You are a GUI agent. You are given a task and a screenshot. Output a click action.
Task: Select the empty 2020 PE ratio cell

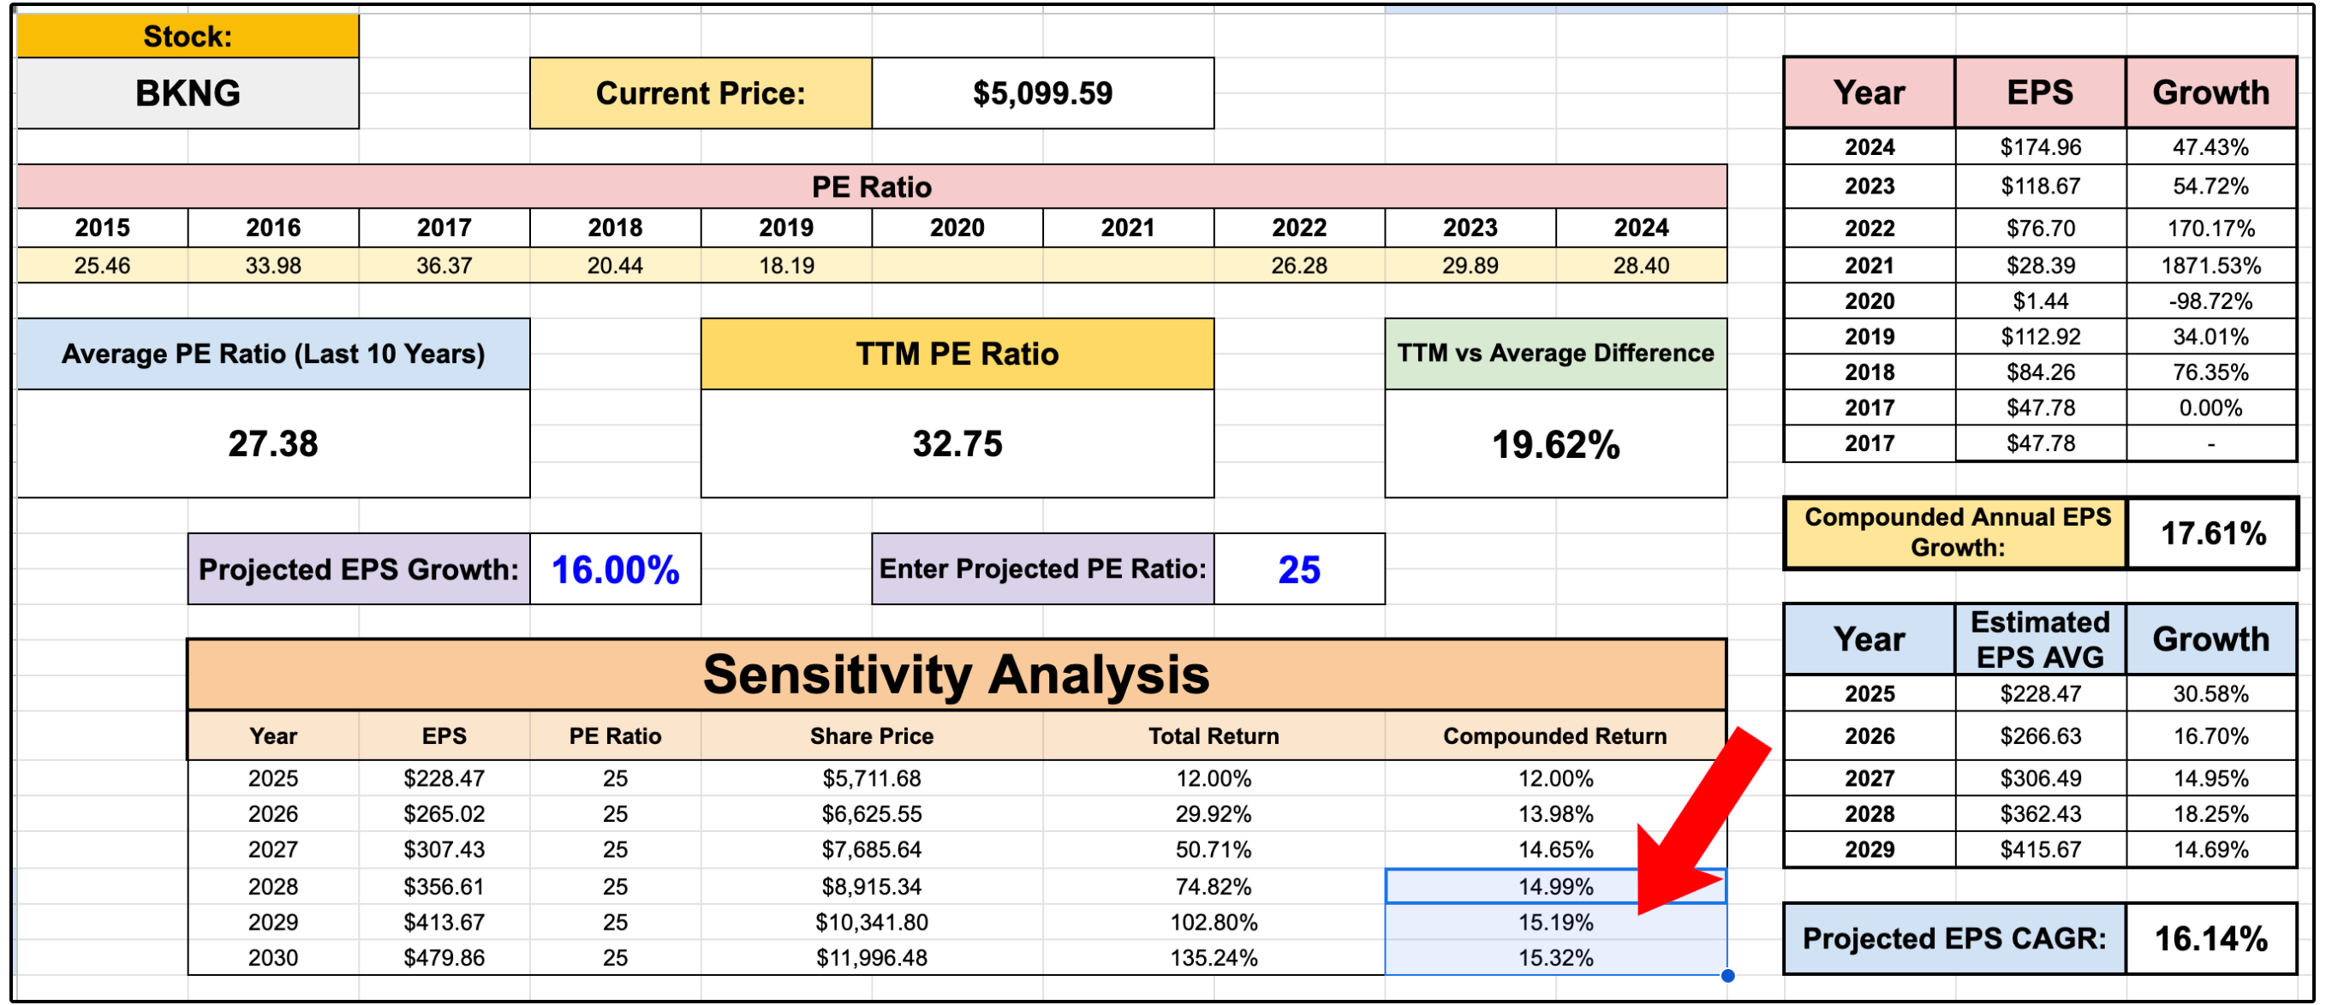click(x=957, y=265)
